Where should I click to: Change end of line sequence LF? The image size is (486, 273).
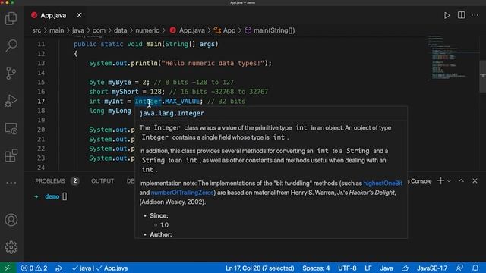point(368,268)
